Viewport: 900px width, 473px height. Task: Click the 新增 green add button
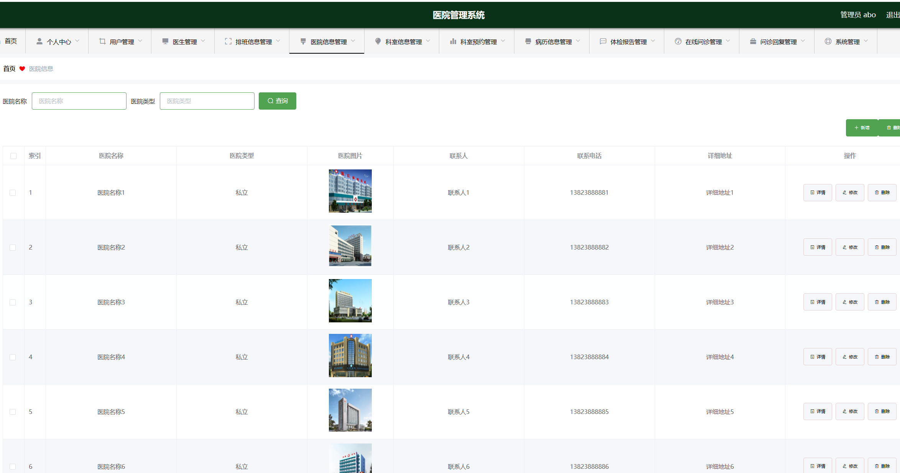click(x=862, y=127)
